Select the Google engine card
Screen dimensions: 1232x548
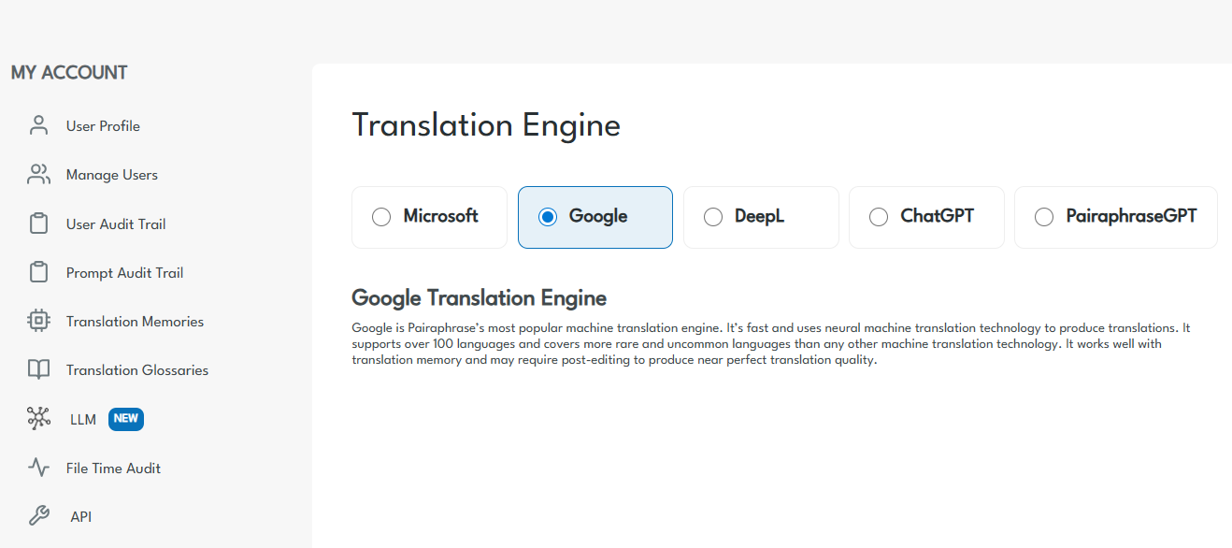coord(595,216)
